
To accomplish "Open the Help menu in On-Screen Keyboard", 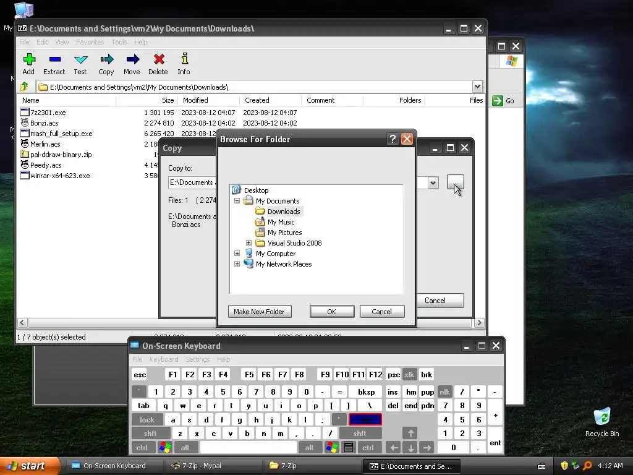I will tap(223, 359).
